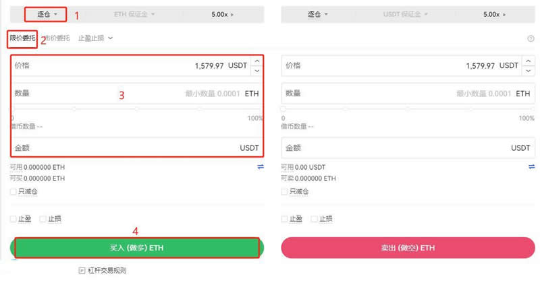The height and width of the screenshot is (287, 540).
Task: Click transfer arrows icon beside 可用 ETH
Action: tap(261, 166)
